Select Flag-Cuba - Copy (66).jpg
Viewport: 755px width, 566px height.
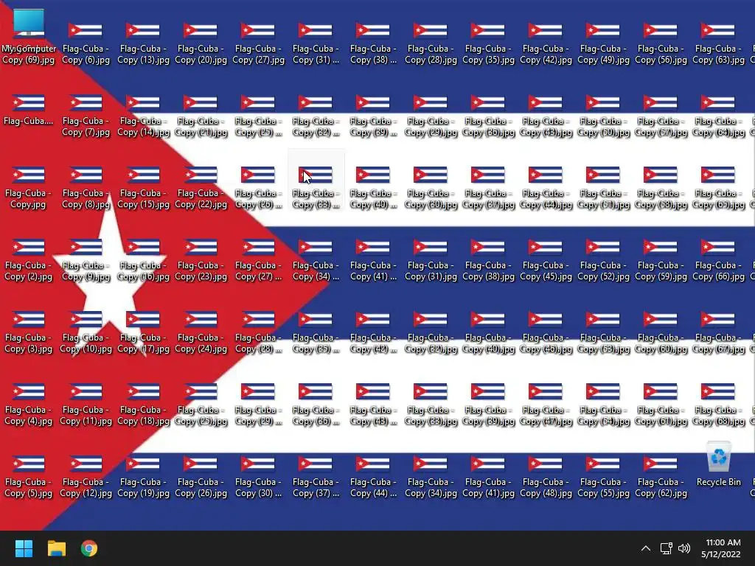click(718, 260)
